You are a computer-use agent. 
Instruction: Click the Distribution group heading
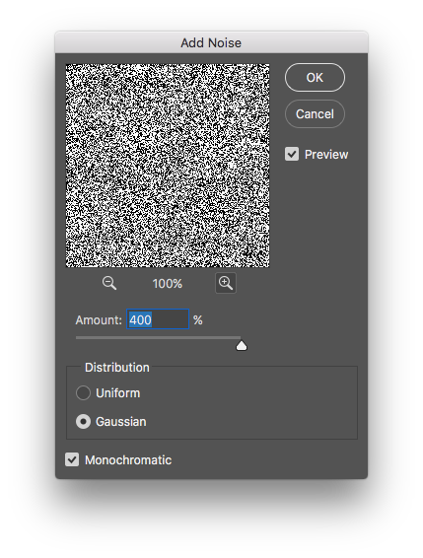117,368
